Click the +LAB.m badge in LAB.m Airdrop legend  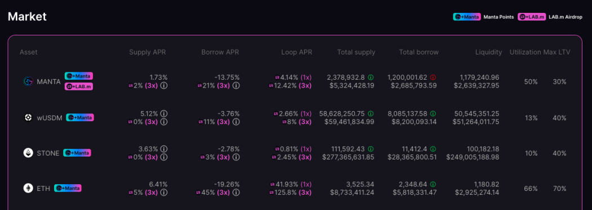pyautogui.click(x=532, y=16)
